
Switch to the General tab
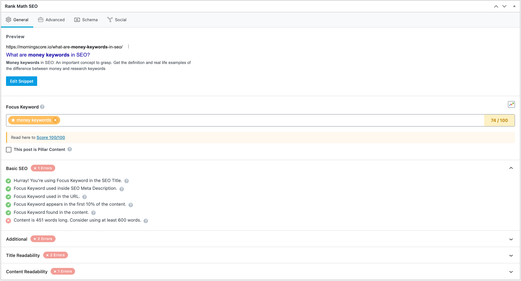pyautogui.click(x=17, y=20)
